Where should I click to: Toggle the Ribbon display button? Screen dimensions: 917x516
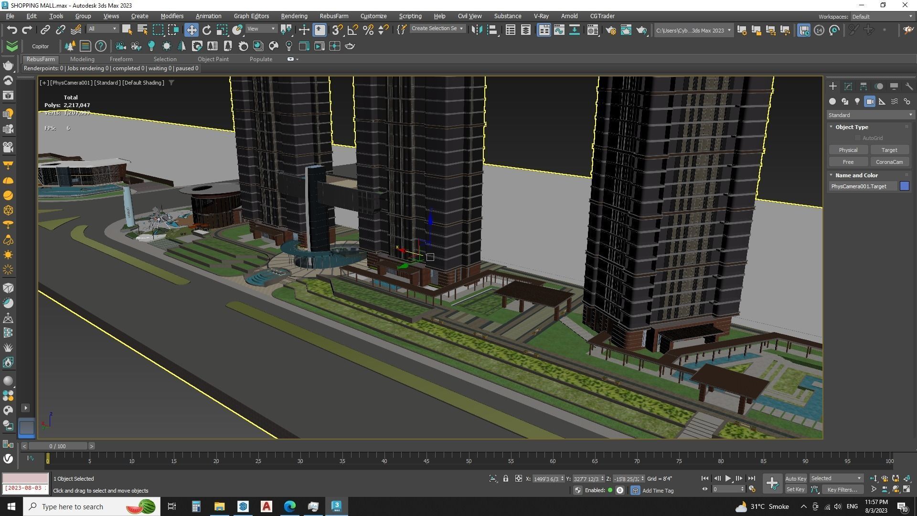(544, 30)
